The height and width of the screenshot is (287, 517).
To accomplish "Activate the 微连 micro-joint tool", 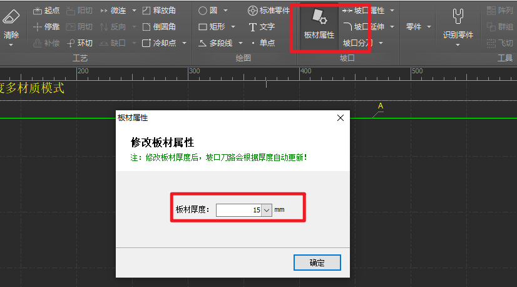I will tap(113, 11).
